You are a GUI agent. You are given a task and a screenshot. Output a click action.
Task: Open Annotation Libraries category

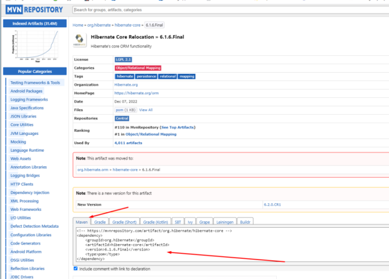click(29, 167)
